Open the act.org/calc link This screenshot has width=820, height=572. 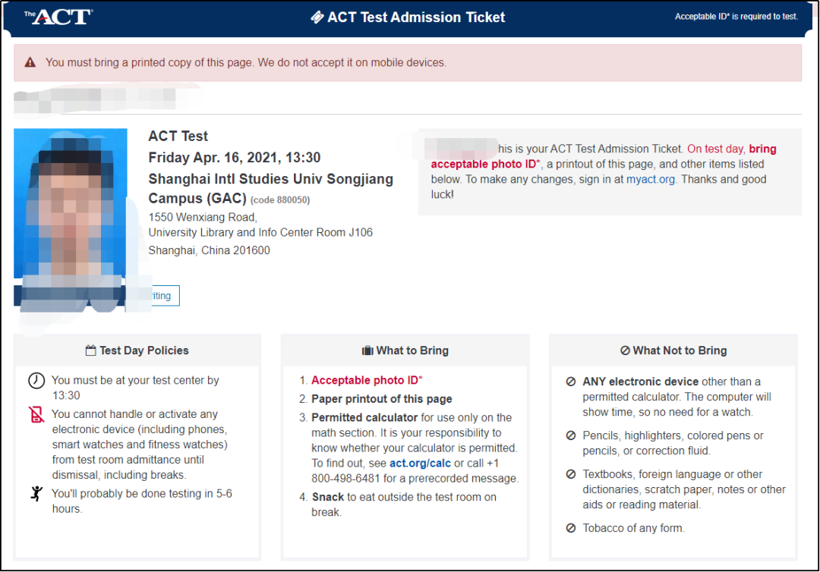[x=420, y=464]
